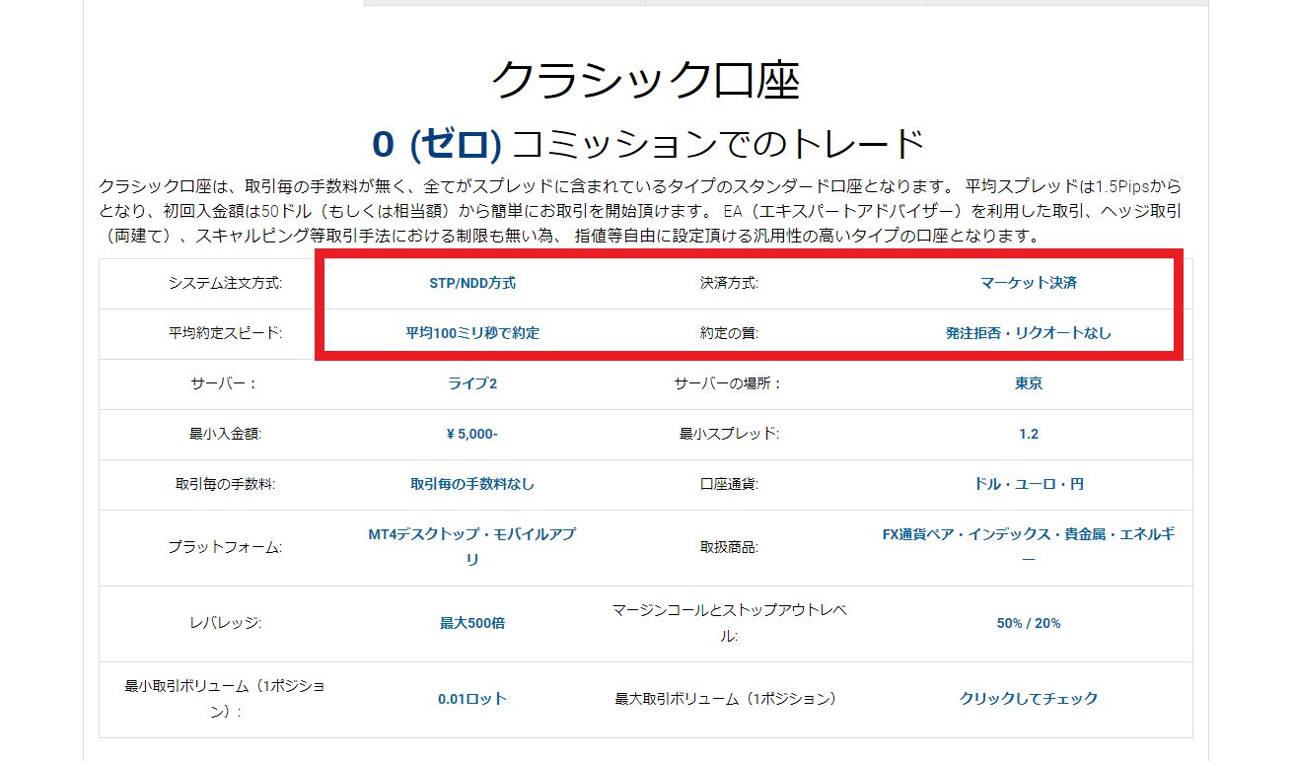1294x761 pixels.
Task: Click the マージンコールとストップアウトレベル: label
Action: (x=729, y=623)
